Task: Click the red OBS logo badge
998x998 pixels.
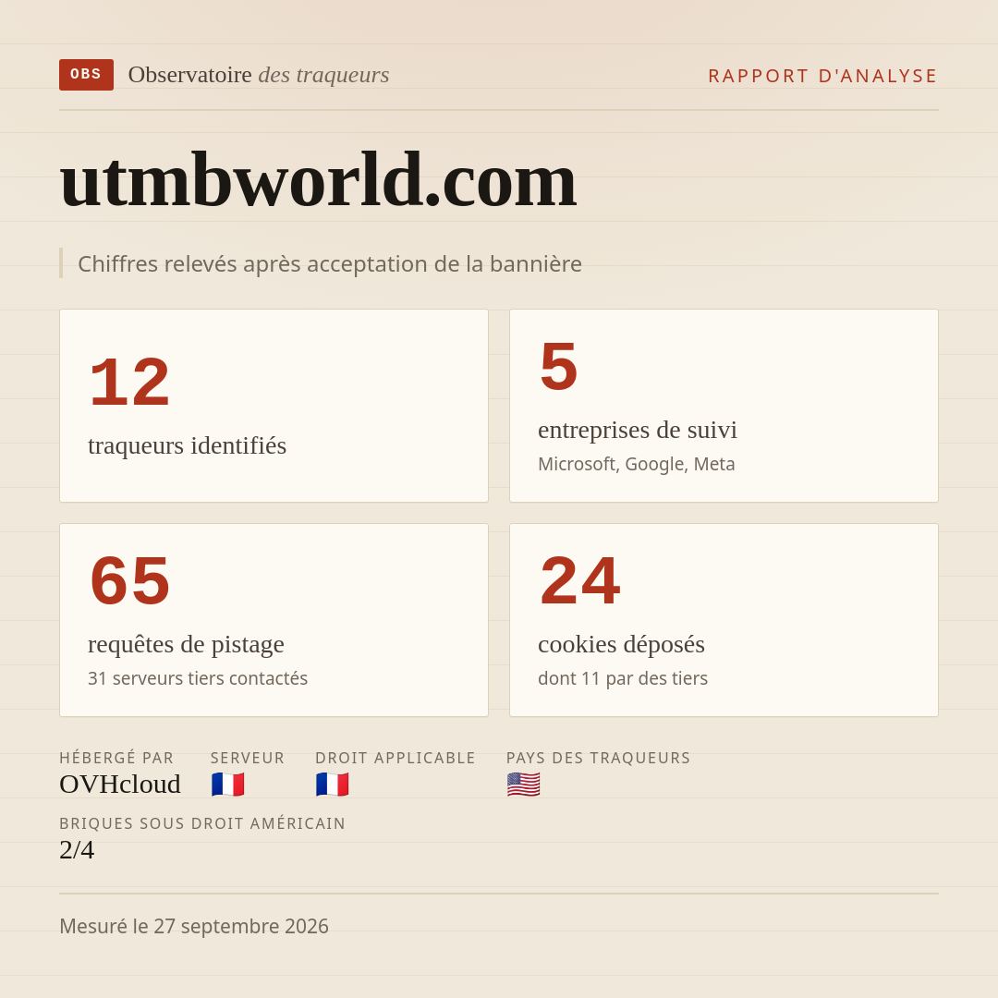Action: [x=87, y=75]
